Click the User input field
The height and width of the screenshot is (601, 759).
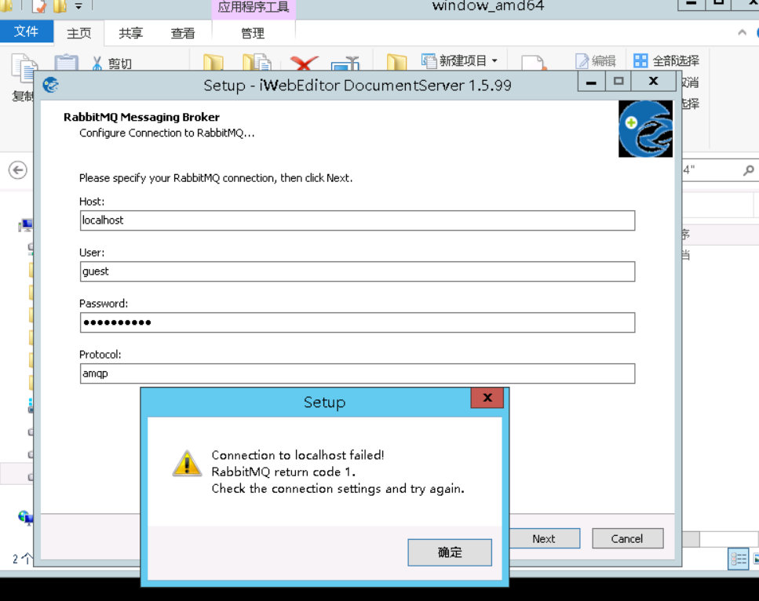pos(357,271)
